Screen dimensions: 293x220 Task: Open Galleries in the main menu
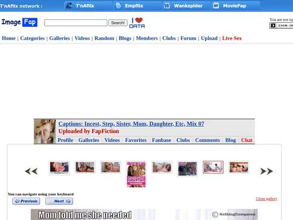[60, 38]
